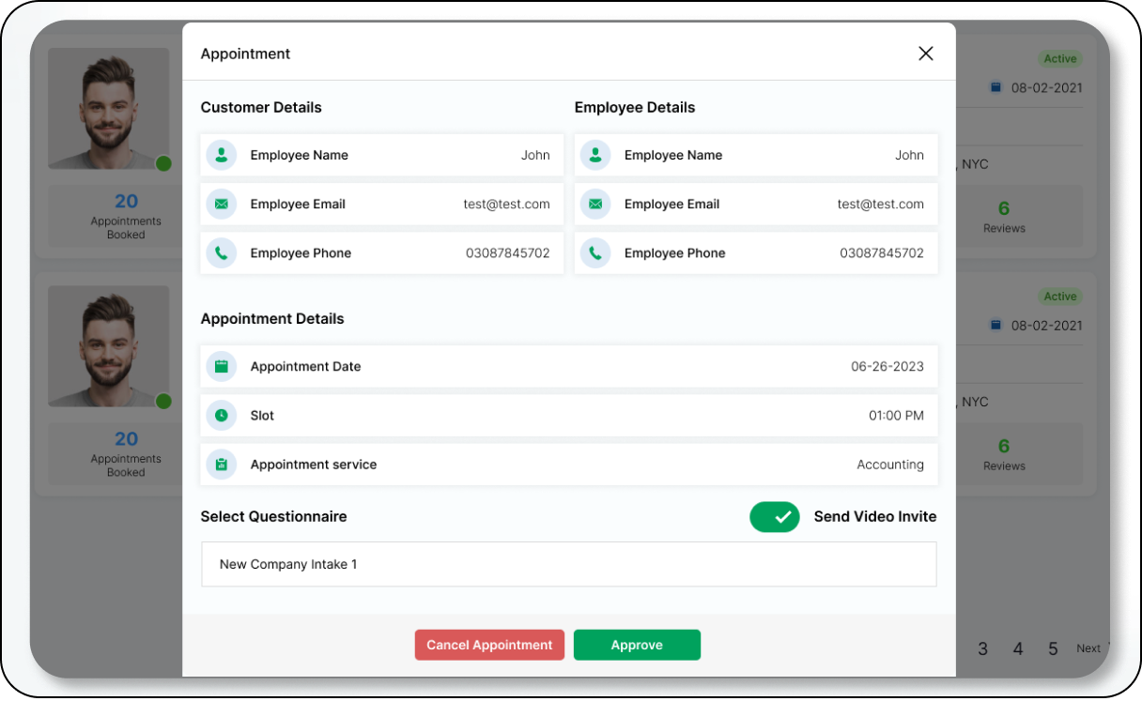Screen dimensions: 1142x701
Task: Click the phone icon under Customer Details
Action: pyautogui.click(x=222, y=253)
